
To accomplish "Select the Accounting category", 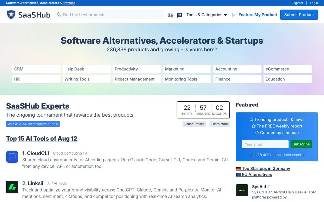I will coord(237,69).
